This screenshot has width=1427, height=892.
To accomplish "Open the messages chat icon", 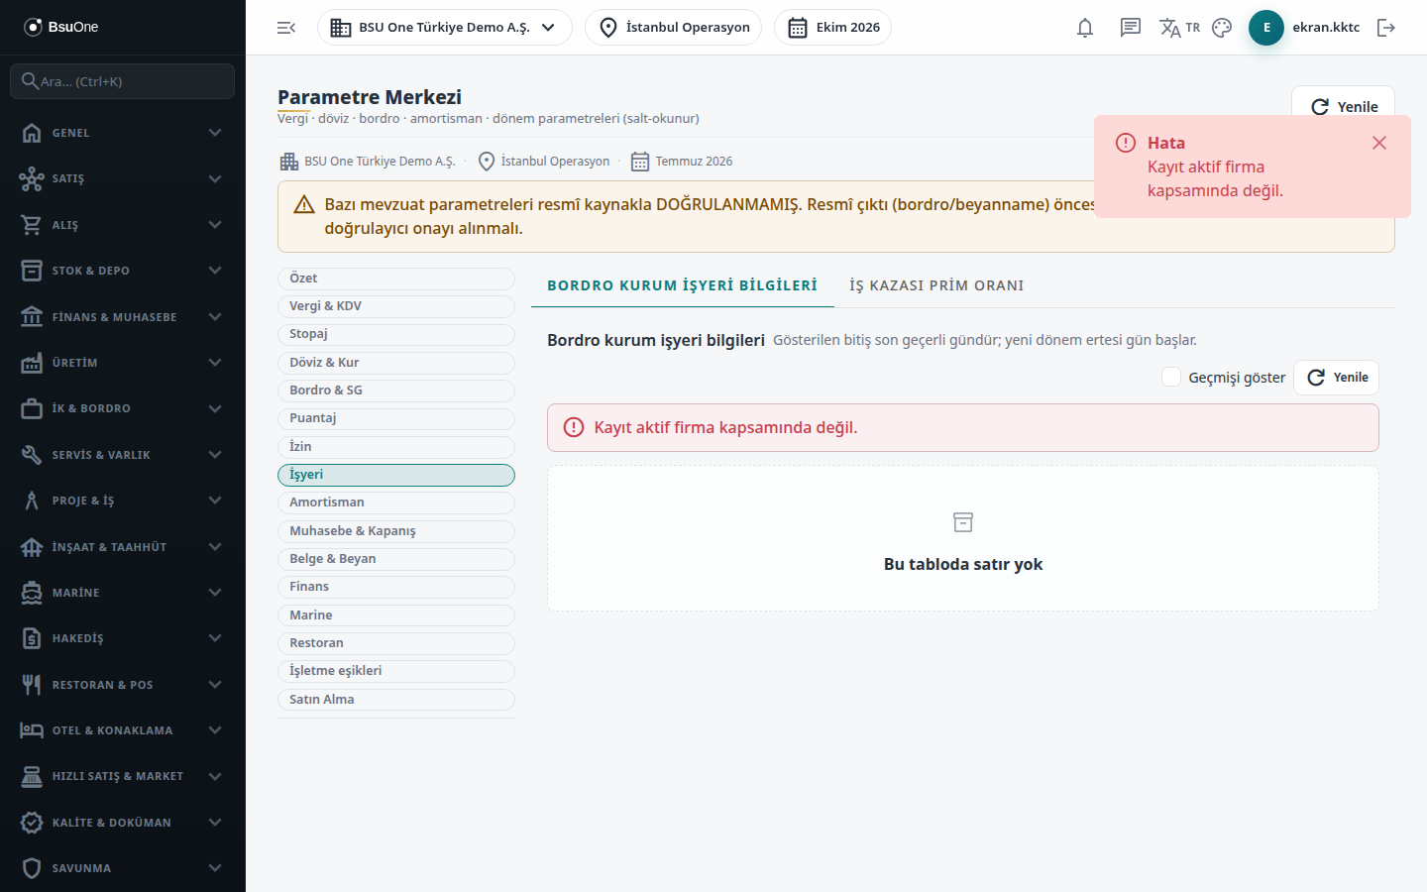I will (x=1131, y=28).
